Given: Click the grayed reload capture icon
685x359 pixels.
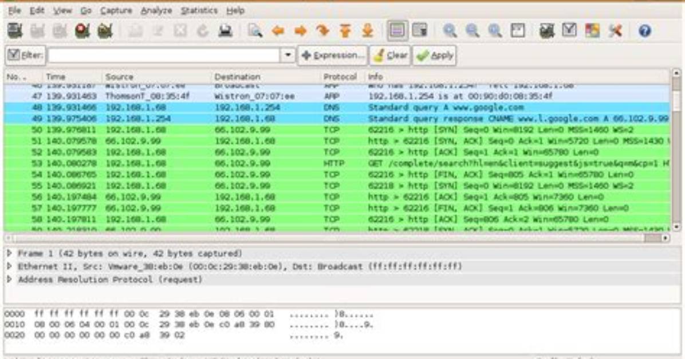Looking at the screenshot, I should (203, 30).
